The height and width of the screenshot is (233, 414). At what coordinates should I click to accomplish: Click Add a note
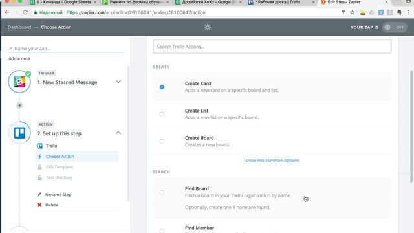coord(19,58)
